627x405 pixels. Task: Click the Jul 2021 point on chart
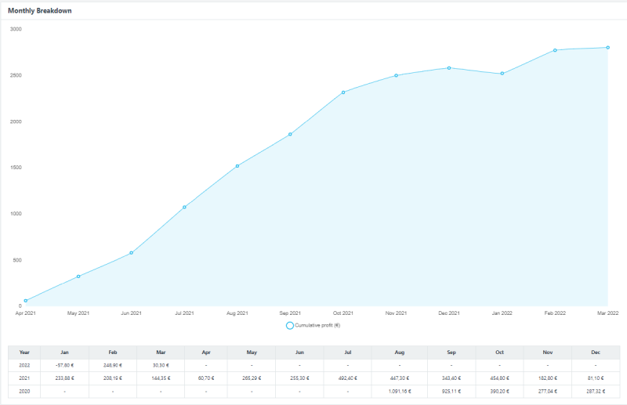(x=184, y=207)
